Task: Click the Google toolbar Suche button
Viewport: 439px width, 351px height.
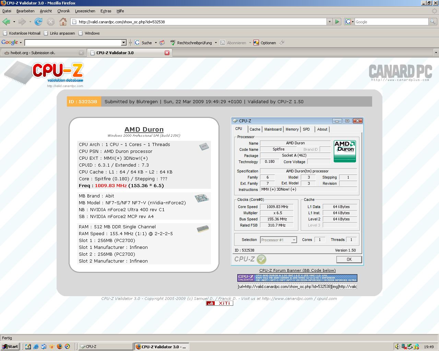Action: pyautogui.click(x=143, y=43)
